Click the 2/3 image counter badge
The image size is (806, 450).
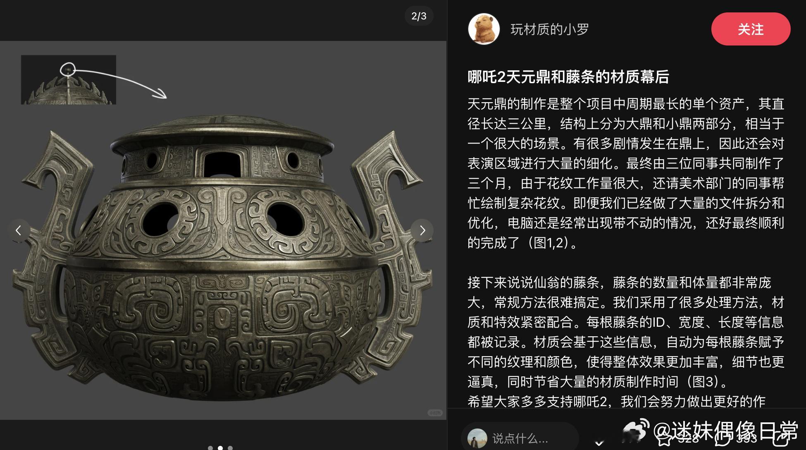[x=419, y=16]
